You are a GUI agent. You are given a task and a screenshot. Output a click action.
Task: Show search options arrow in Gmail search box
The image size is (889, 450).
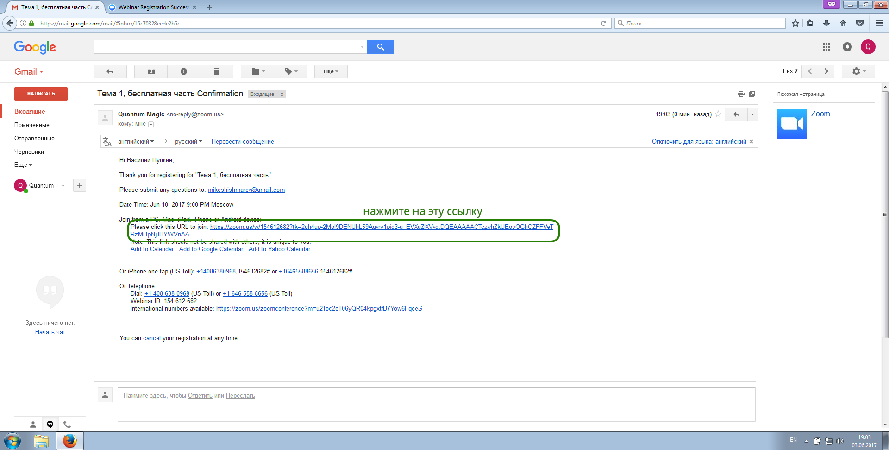362,47
